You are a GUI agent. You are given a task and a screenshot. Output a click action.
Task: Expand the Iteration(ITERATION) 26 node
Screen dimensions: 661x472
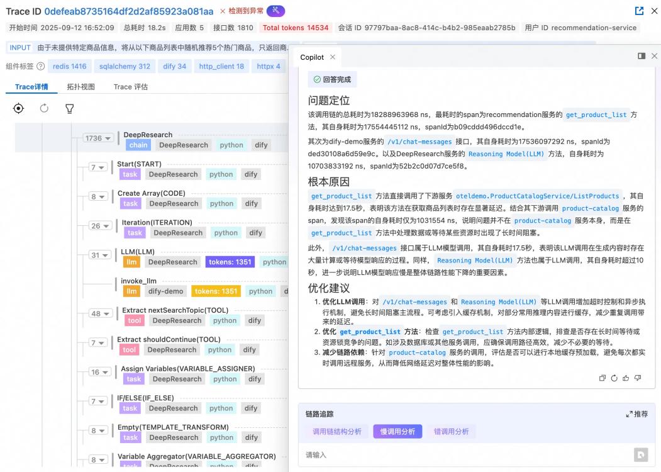click(99, 227)
